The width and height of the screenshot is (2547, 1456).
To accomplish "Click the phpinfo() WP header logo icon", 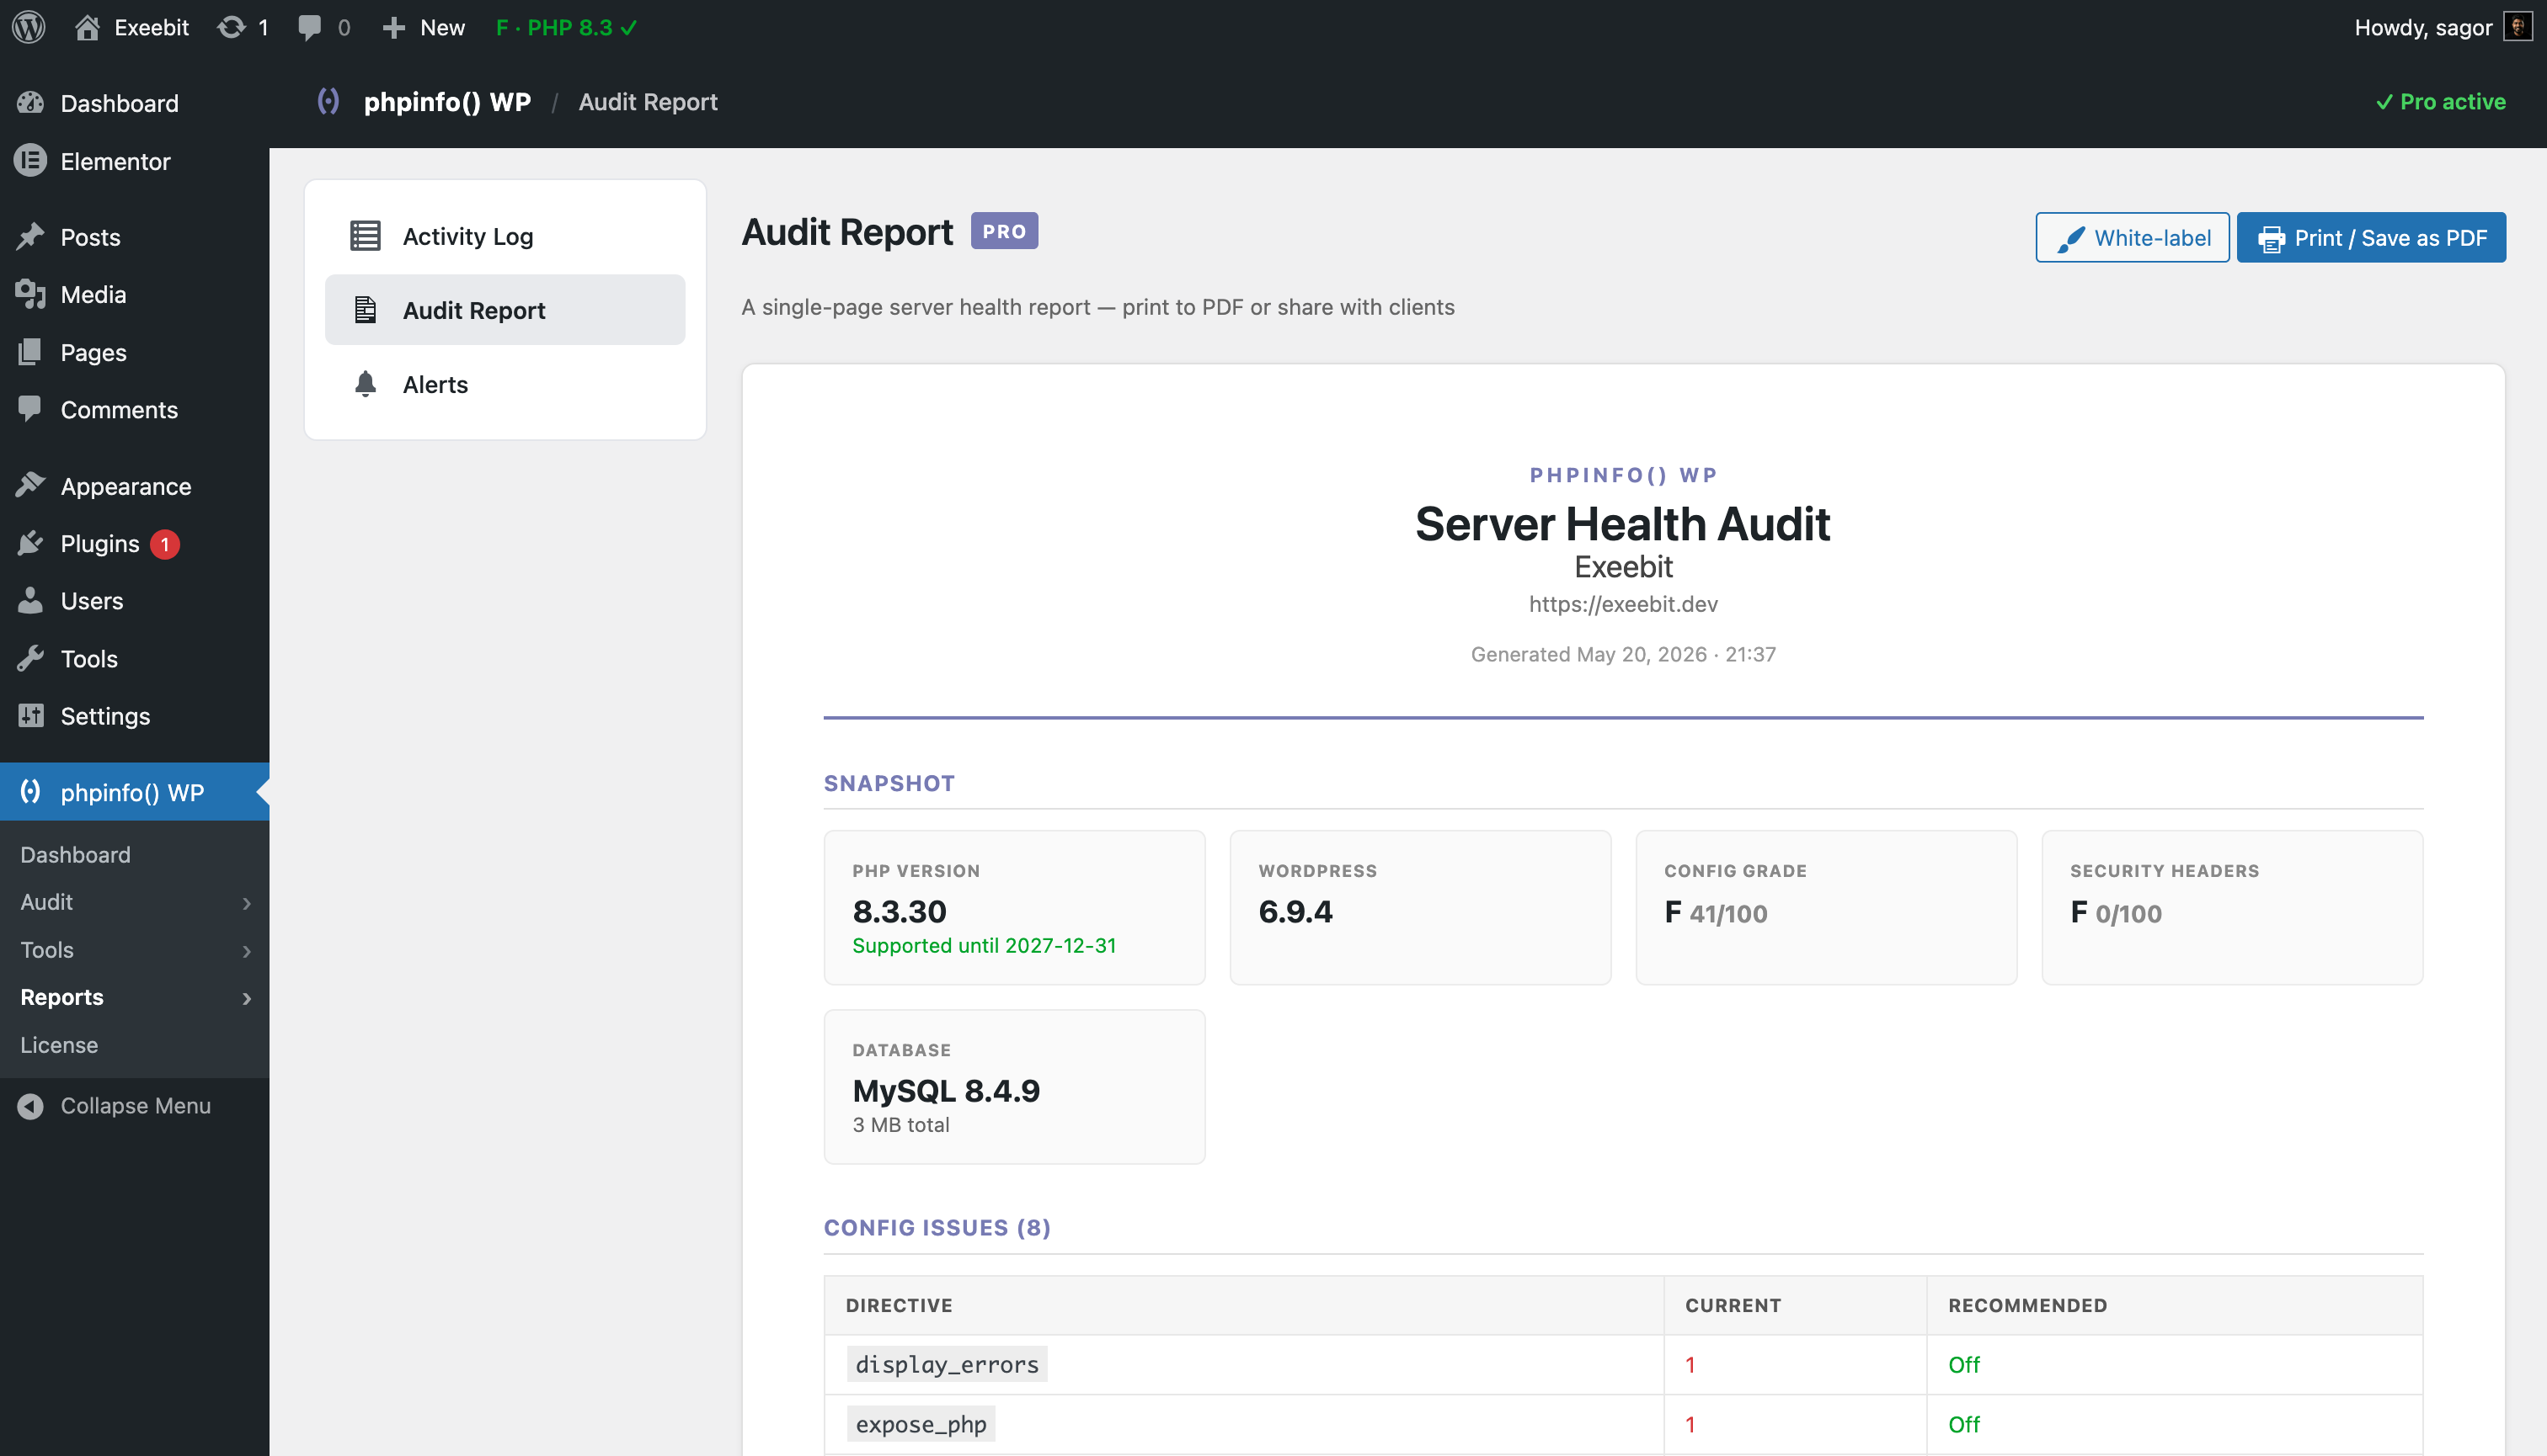I will tap(328, 101).
